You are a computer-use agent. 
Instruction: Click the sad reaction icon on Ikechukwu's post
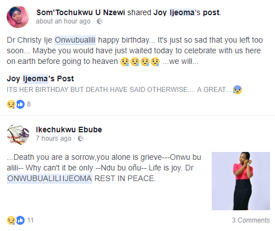(x=11, y=220)
